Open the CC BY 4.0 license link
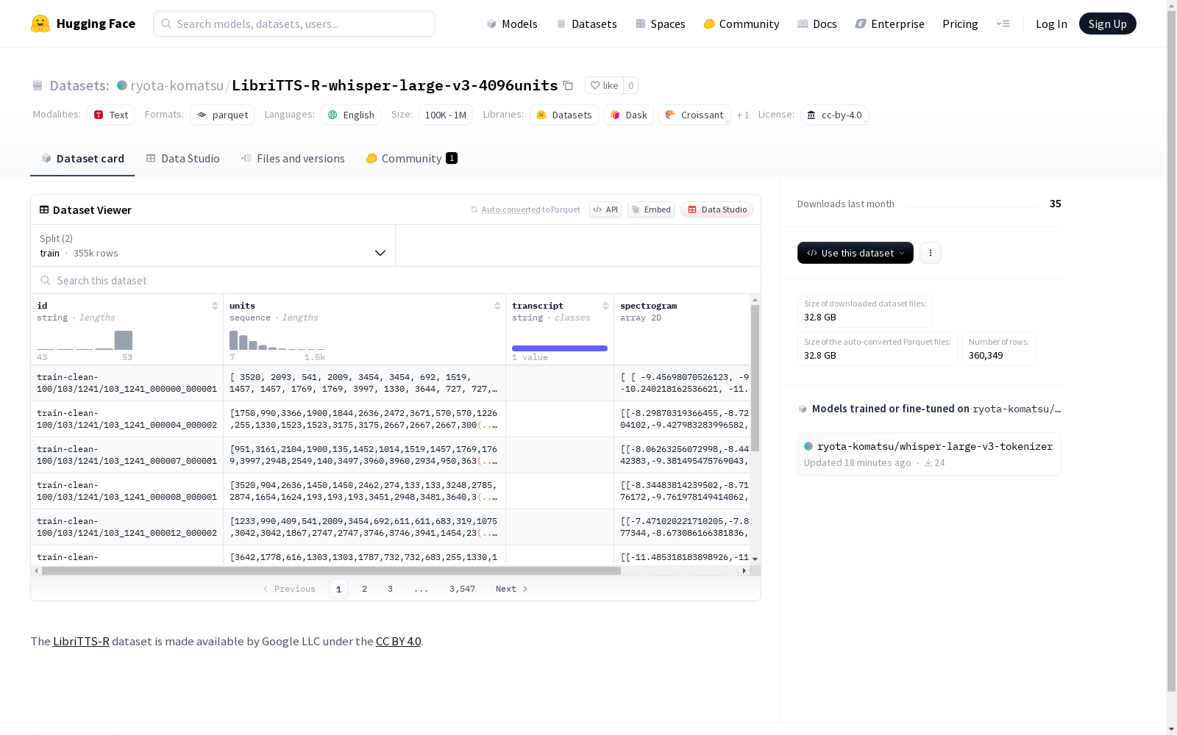The height and width of the screenshot is (735, 1177). (398, 641)
